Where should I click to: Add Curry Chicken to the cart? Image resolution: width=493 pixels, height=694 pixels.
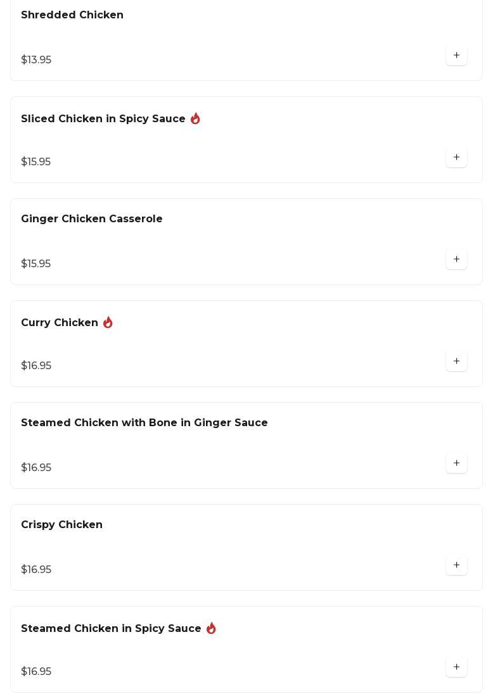[x=456, y=362]
